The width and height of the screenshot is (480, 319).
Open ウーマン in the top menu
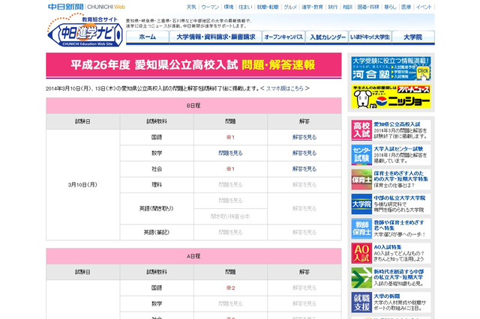tap(210, 7)
